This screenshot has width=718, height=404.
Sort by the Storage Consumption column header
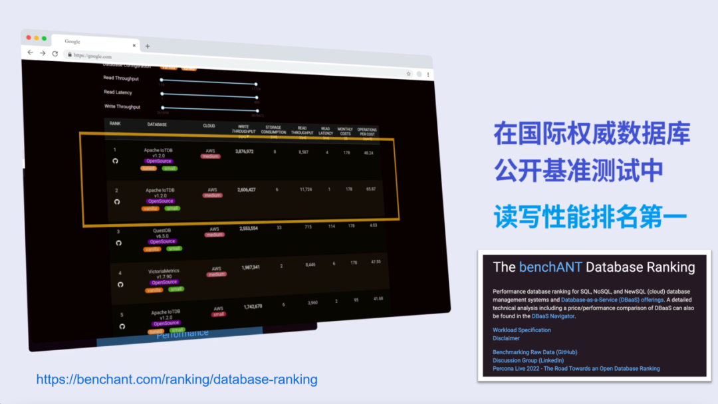point(273,130)
